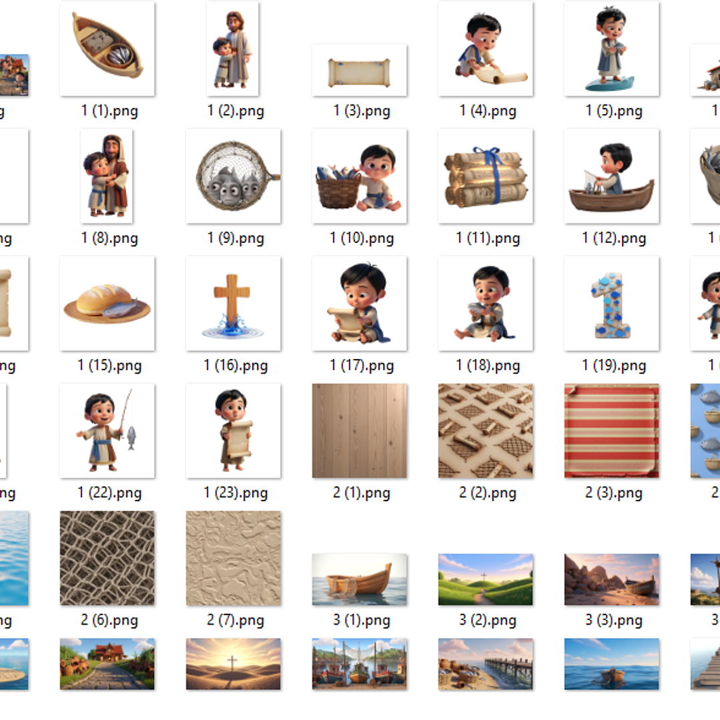This screenshot has height=720, width=720.
Task: Select the boy with fishing rod image
Action: [x=107, y=430]
